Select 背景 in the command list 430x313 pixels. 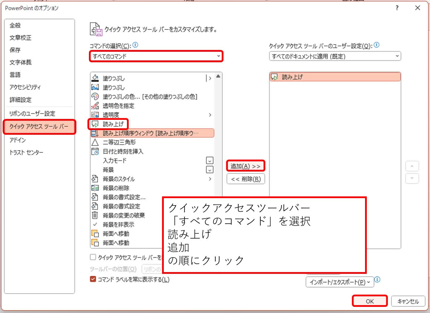(152, 170)
